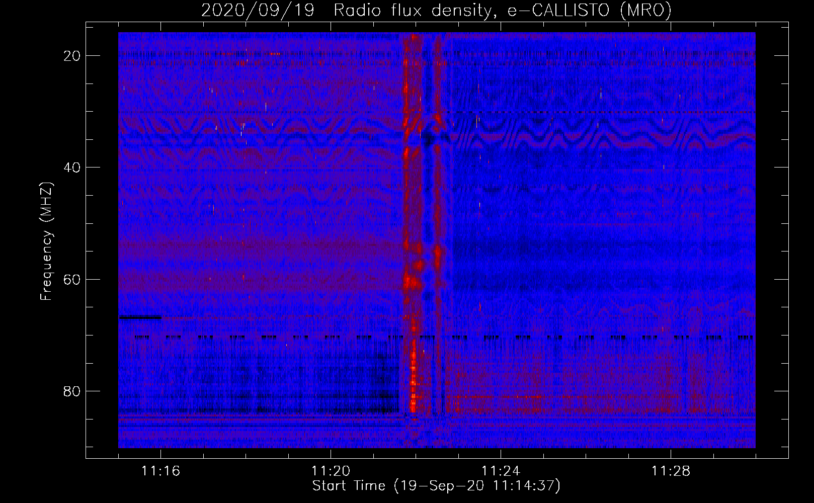Click the 11:28 time tick label

671,471
